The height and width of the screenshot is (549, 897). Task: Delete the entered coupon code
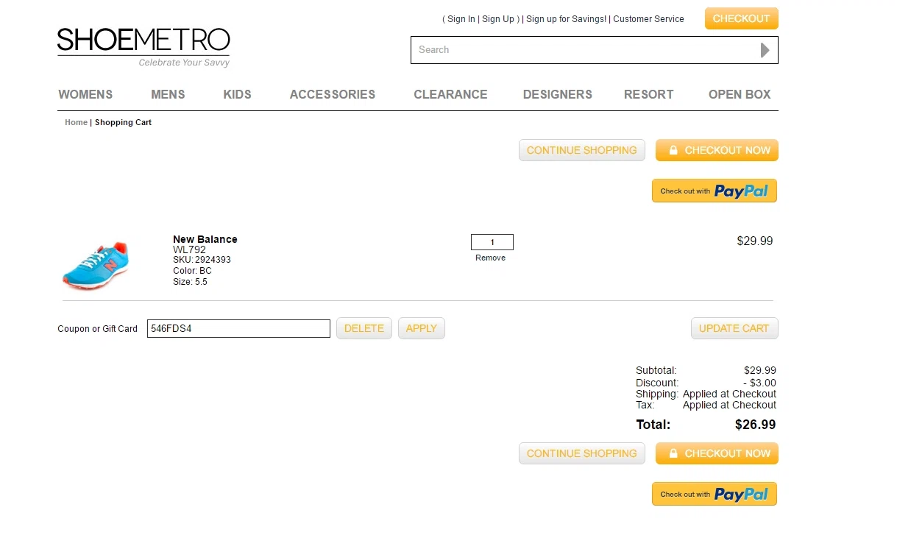pos(364,328)
